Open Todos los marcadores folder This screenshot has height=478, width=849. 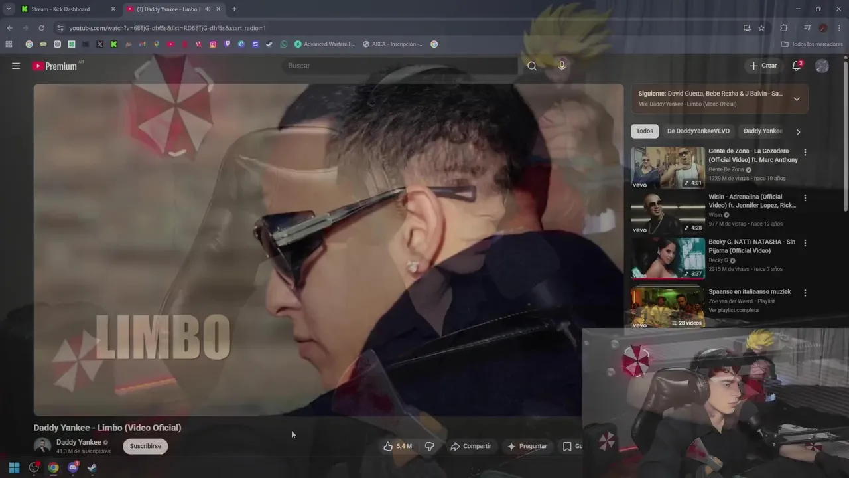(x=812, y=44)
